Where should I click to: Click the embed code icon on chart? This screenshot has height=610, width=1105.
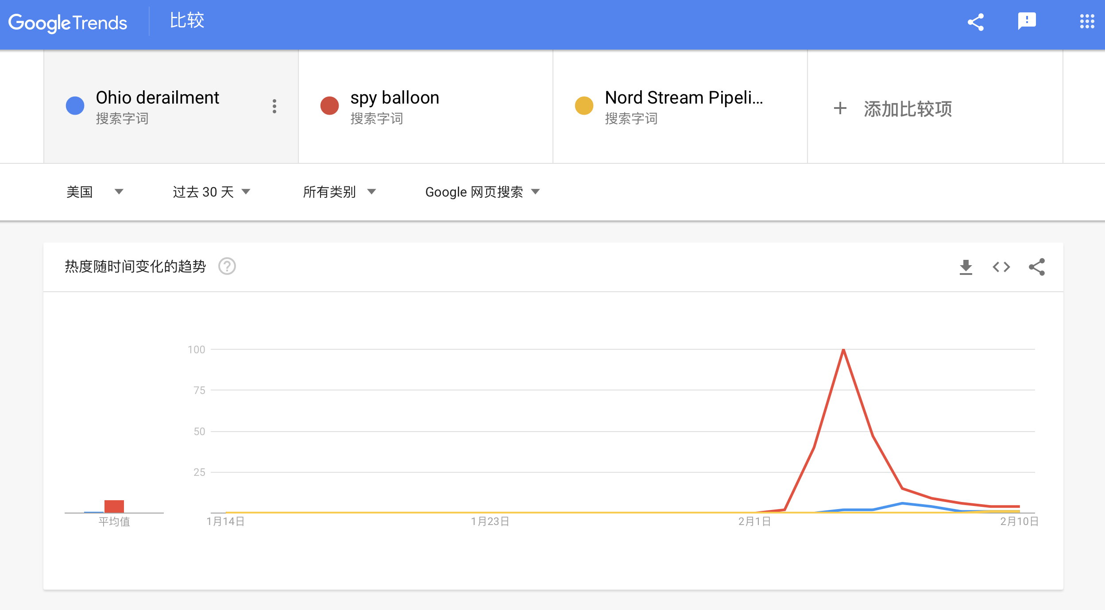point(1001,267)
